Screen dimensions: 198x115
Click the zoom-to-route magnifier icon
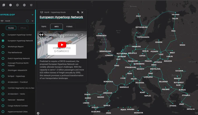[78, 12]
